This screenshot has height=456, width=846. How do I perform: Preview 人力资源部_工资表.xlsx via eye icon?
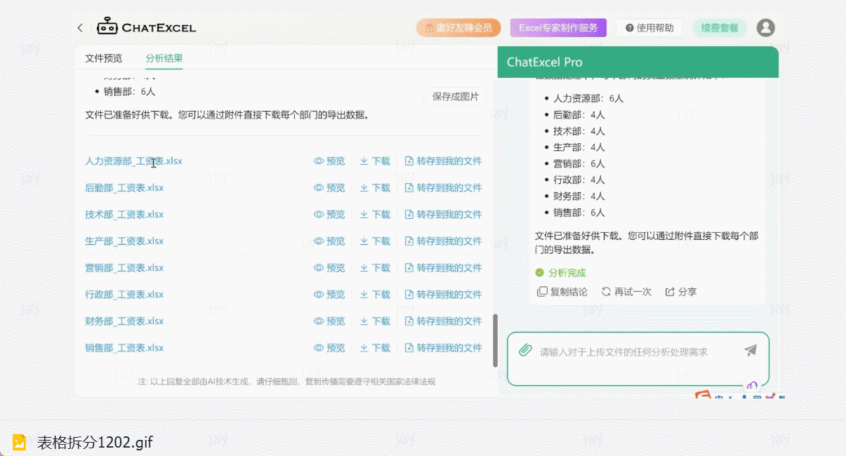click(329, 161)
